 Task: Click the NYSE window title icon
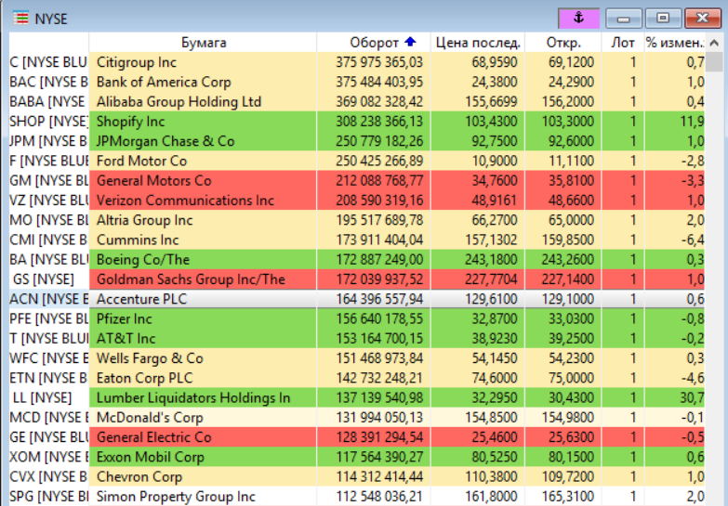click(19, 18)
